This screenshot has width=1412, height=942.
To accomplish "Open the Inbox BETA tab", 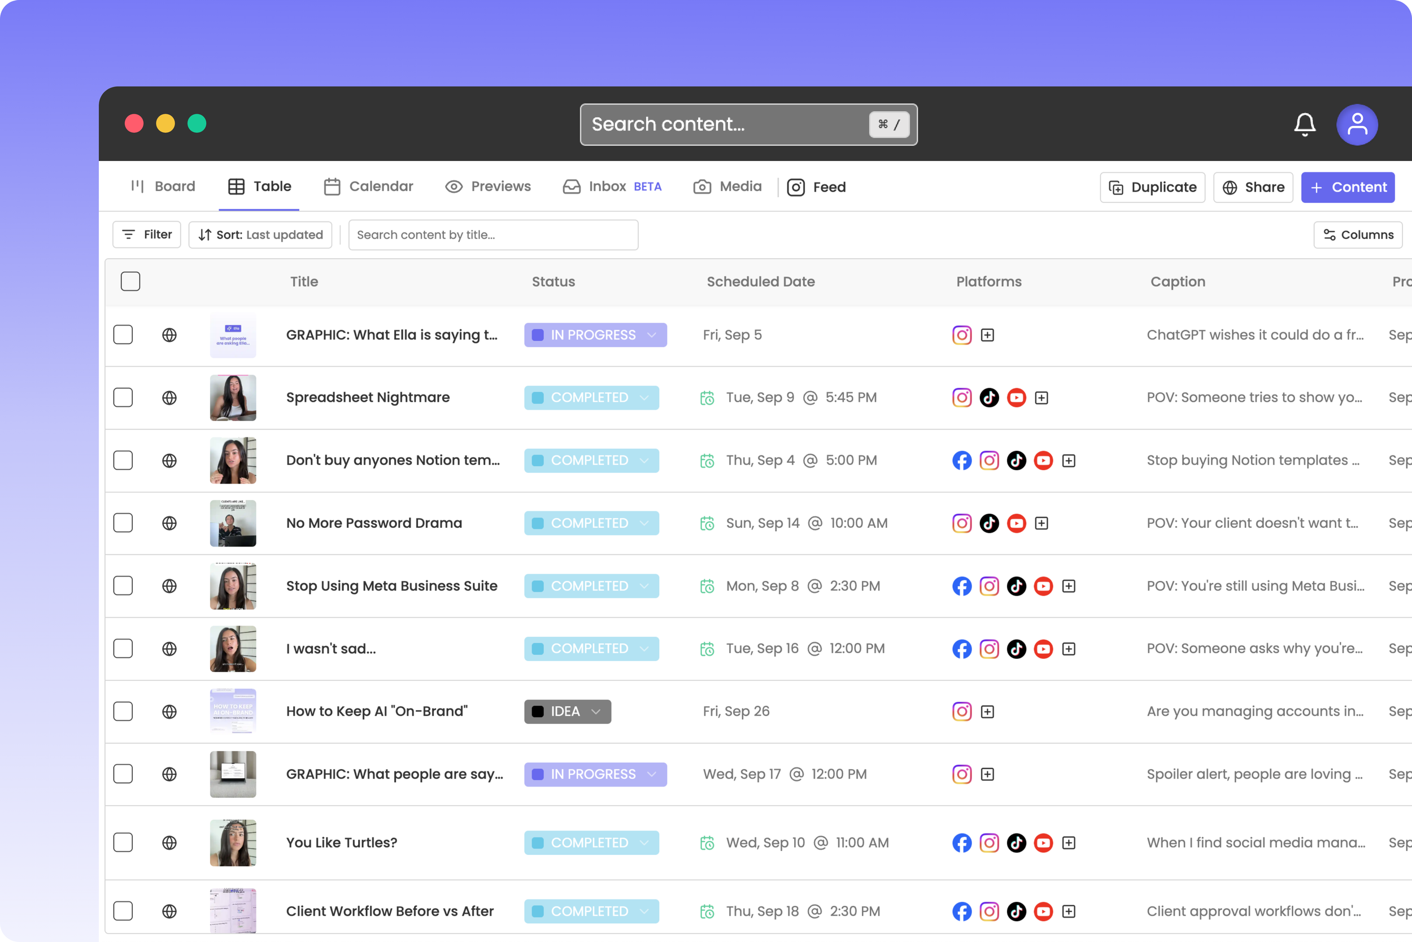I will click(x=612, y=187).
